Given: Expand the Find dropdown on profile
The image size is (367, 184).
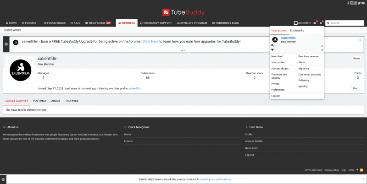Looking at the screenshot, I should [x=356, y=88].
